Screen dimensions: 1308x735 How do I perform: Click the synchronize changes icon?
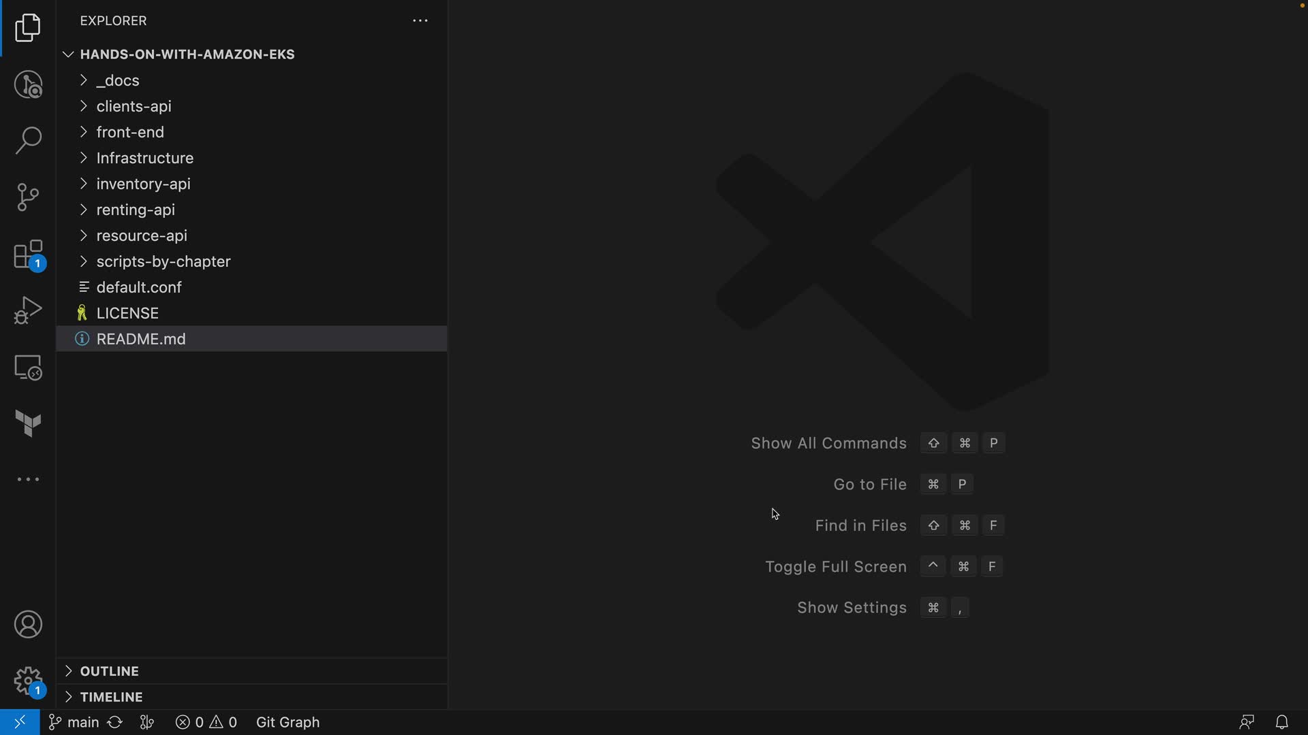pos(115,722)
